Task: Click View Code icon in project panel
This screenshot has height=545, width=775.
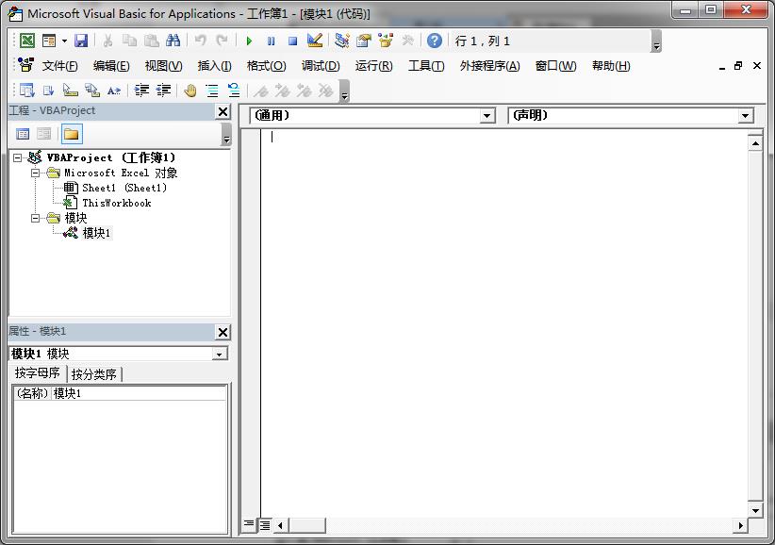Action: point(23,134)
